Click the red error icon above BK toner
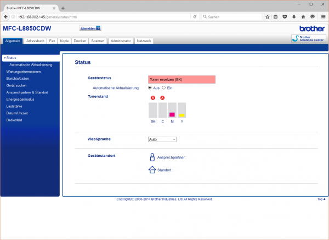Viewport: 329px width, 240px height. [153, 97]
